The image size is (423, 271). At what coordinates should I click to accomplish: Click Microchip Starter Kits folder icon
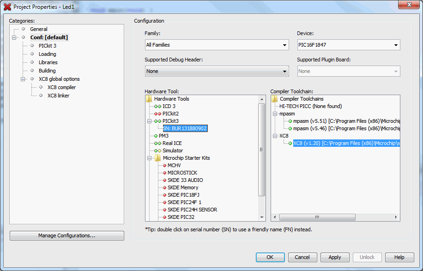(x=158, y=158)
